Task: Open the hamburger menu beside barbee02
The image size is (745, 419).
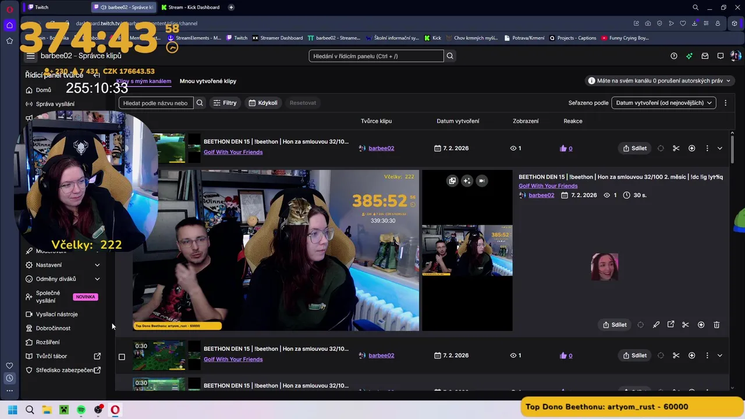Action: pyautogui.click(x=30, y=56)
